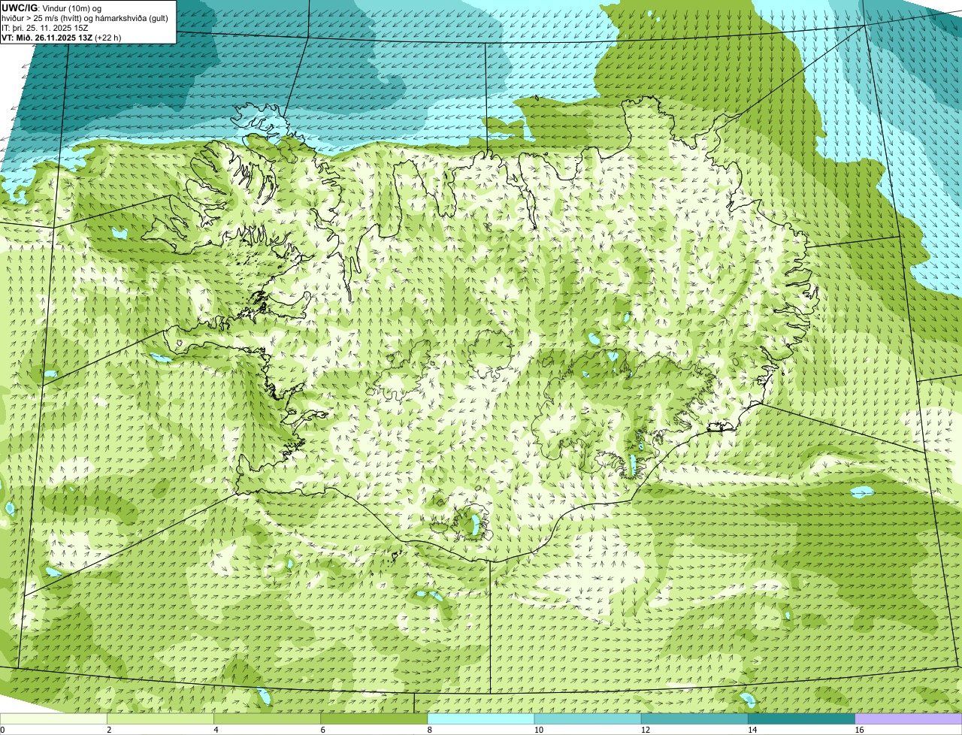Select the 2–4 m/s legend color segment
Image resolution: width=962 pixels, height=735 pixels.
pos(161,718)
